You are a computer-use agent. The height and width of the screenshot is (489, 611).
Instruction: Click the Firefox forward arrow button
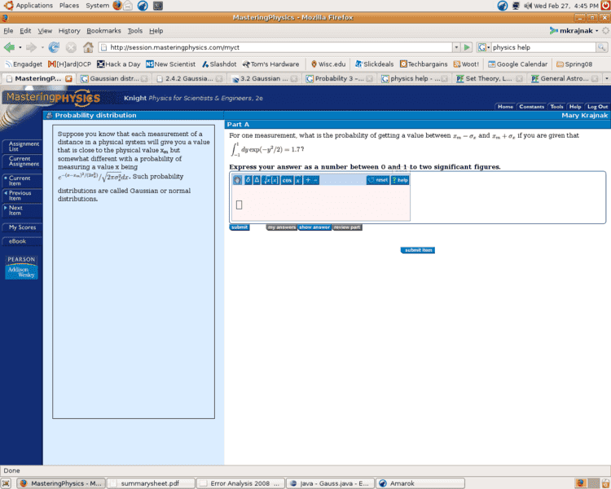(x=31, y=47)
